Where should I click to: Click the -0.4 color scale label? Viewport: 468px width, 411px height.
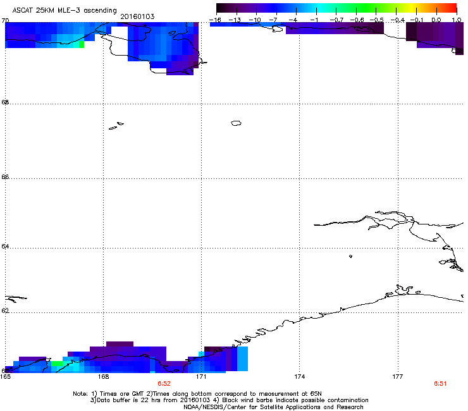(398, 20)
